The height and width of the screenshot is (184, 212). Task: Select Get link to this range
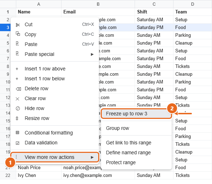(136, 143)
